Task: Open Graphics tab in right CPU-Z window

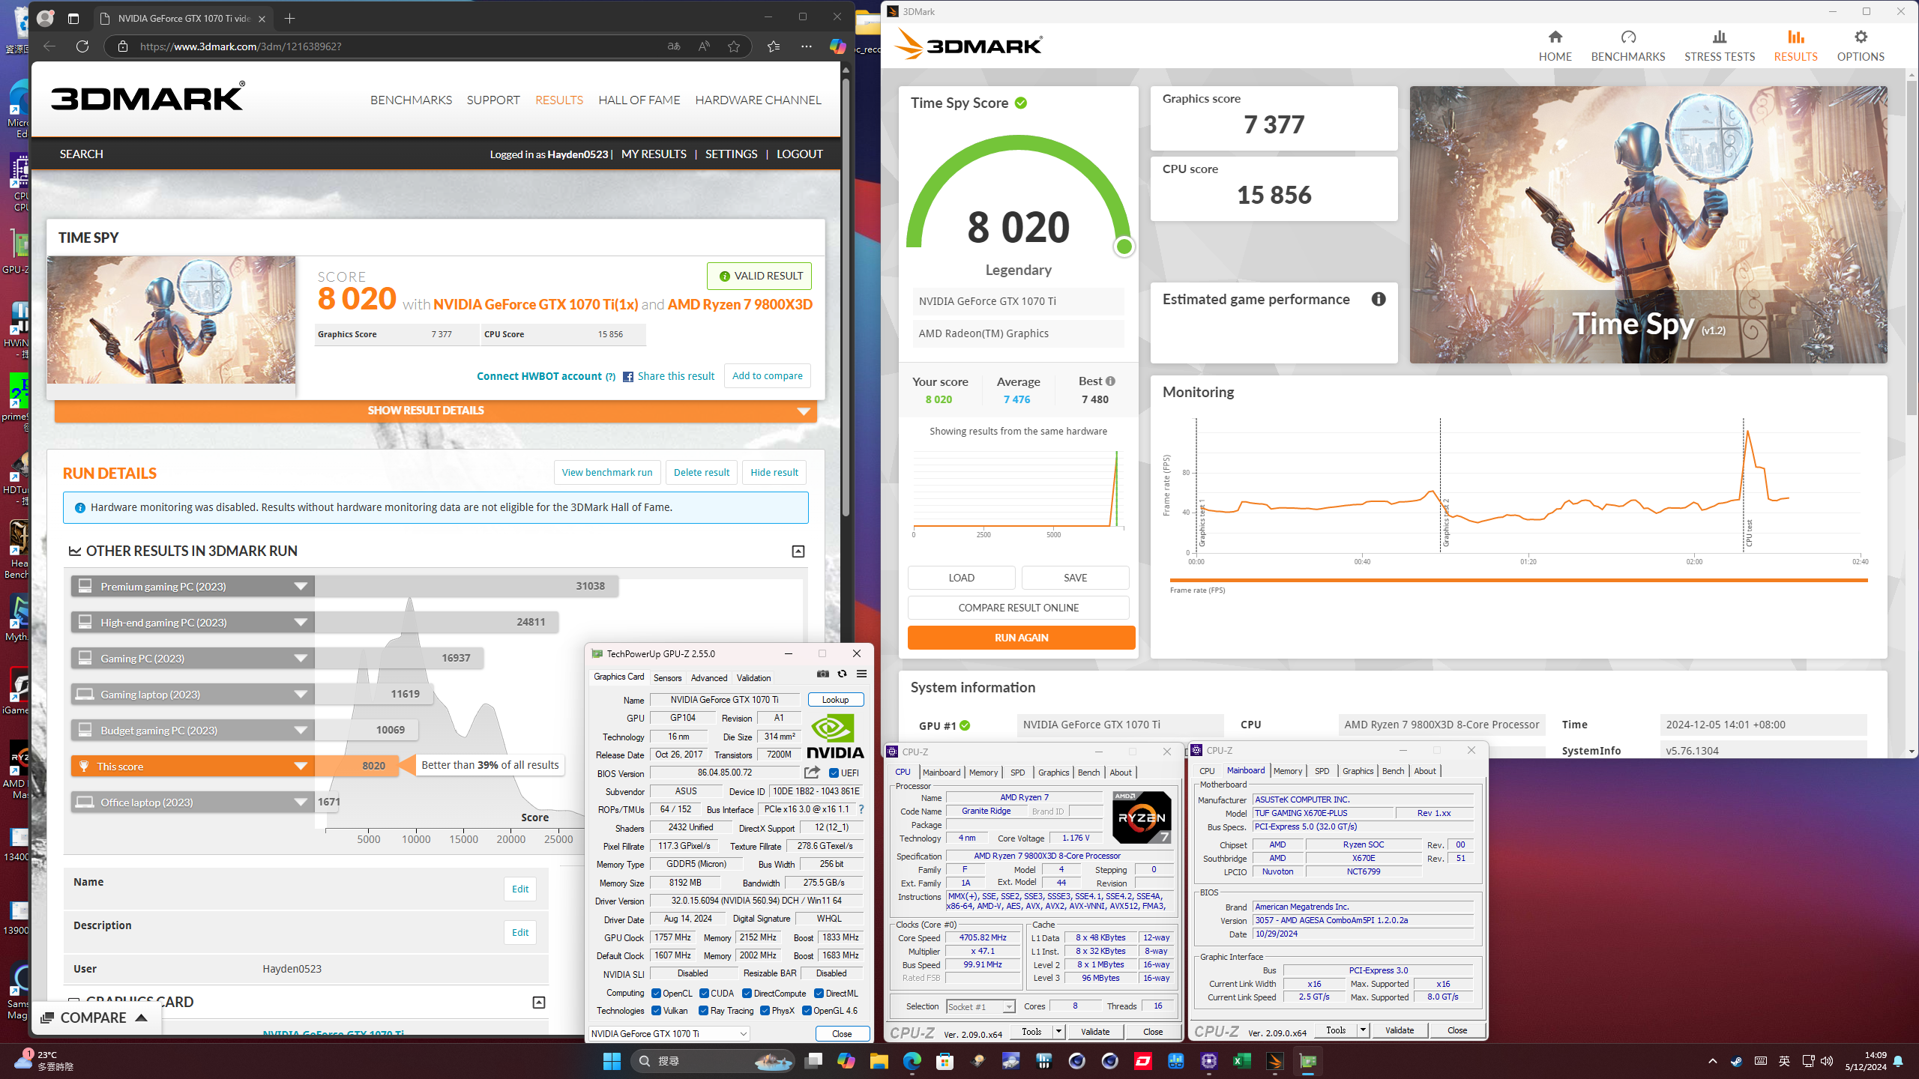Action: 1358,771
